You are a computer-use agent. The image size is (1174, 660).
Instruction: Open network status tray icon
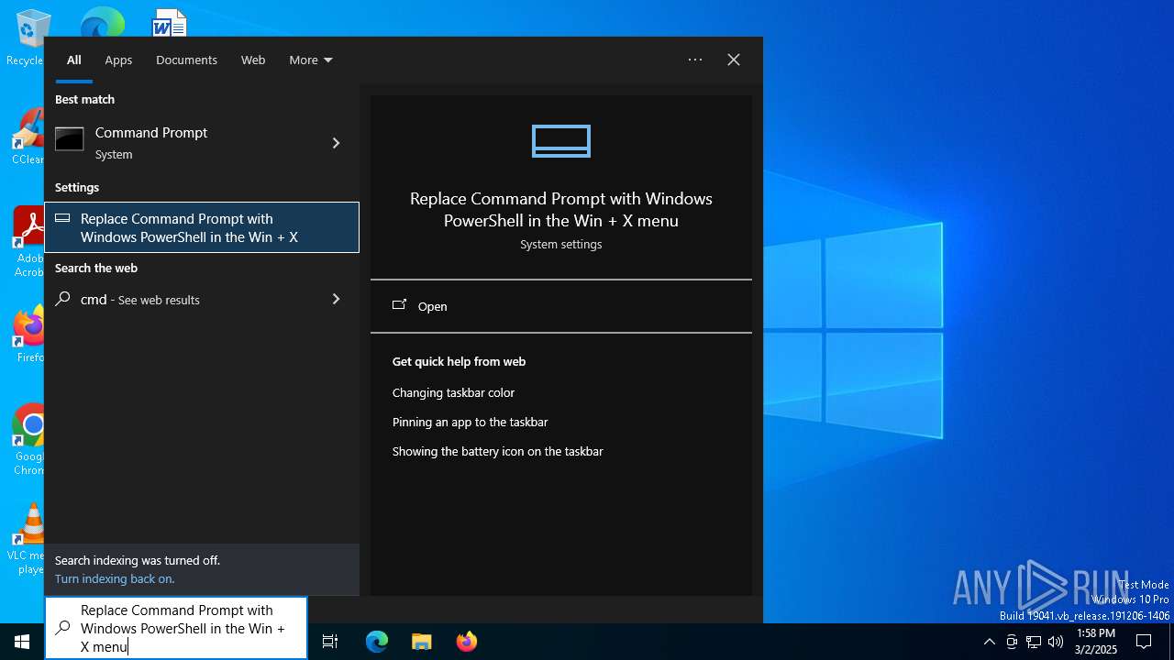click(x=1034, y=642)
